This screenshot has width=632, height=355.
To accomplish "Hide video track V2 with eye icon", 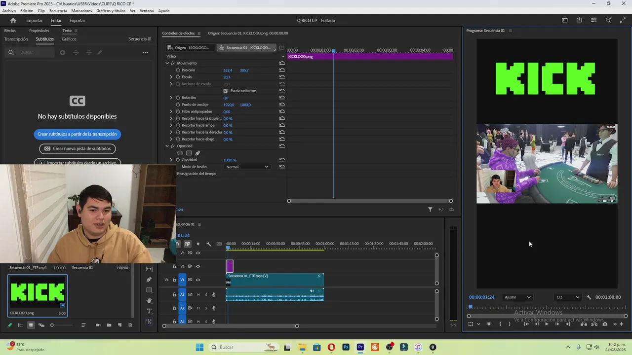I will pos(198,266).
